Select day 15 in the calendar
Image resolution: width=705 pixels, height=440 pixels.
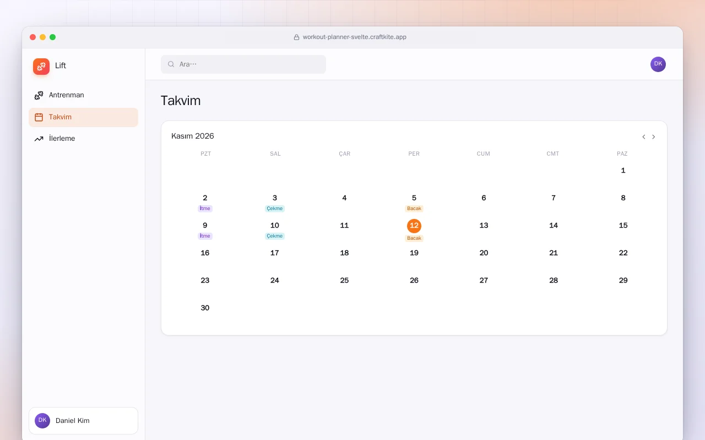pyautogui.click(x=623, y=226)
